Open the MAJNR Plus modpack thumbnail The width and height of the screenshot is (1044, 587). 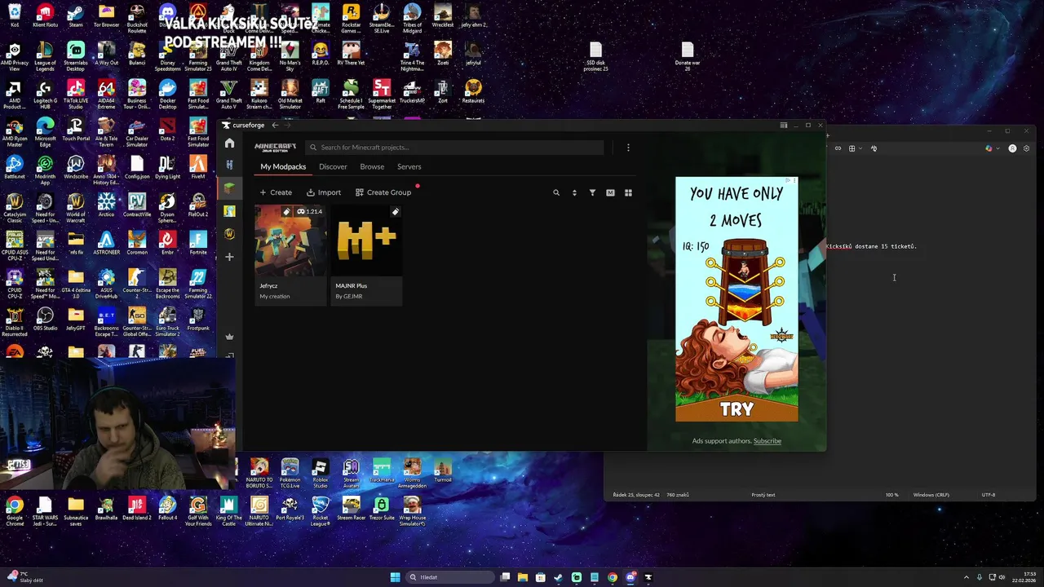coord(367,241)
